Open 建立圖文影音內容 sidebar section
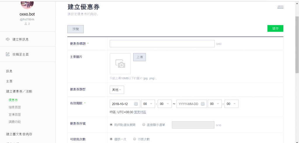The height and width of the screenshot is (143, 299). coord(19,134)
